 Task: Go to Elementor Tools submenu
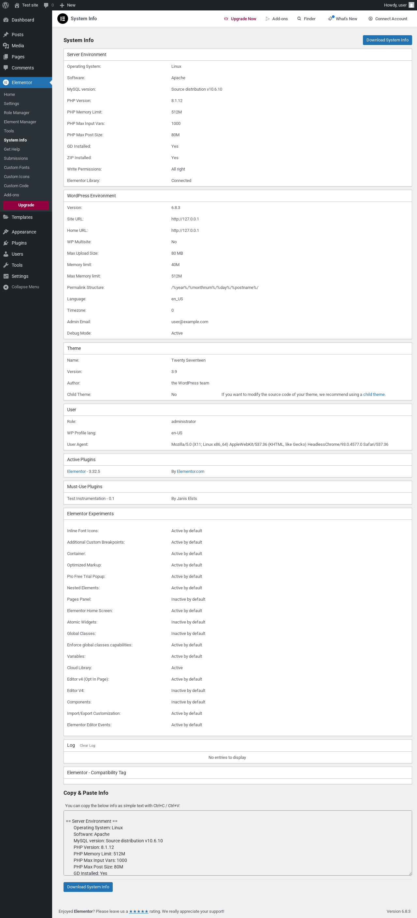[x=9, y=131]
